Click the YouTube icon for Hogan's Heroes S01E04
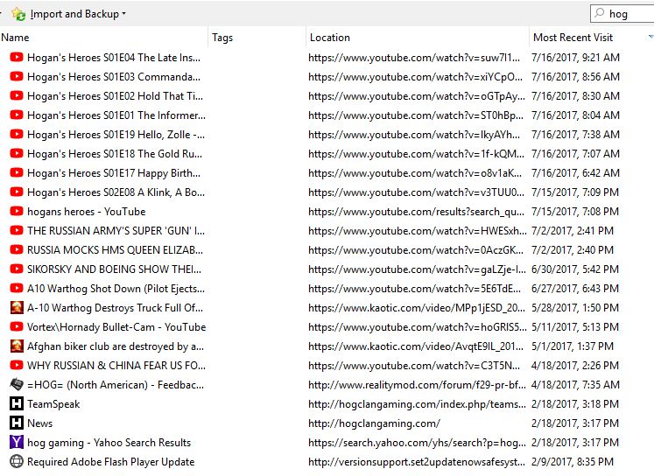654x476 pixels. pos(17,57)
